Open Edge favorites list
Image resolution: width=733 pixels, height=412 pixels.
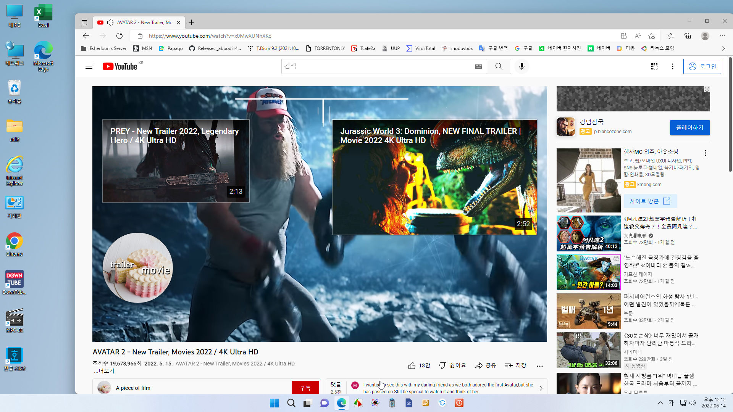pos(671,36)
